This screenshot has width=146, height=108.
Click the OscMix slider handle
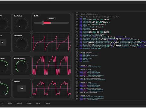[43, 23]
